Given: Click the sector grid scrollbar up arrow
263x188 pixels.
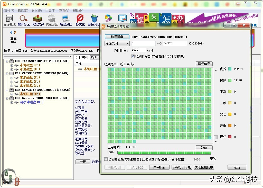Looking at the screenshot, I should tap(216, 70).
